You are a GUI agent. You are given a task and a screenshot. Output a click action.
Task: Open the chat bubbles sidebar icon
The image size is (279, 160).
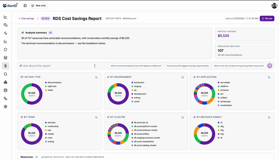click(x=6, y=25)
